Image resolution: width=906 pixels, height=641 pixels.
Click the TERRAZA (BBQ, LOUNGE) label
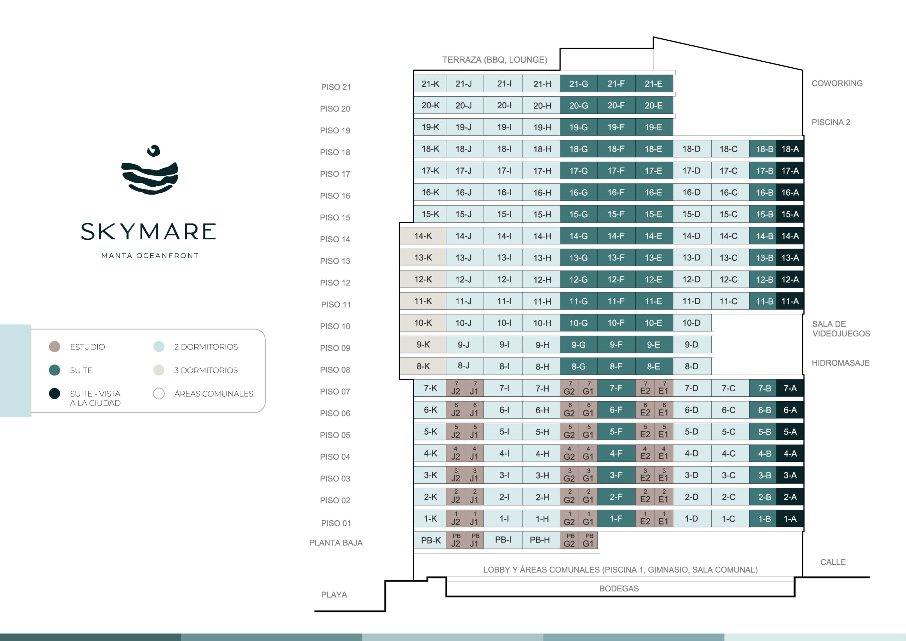494,59
